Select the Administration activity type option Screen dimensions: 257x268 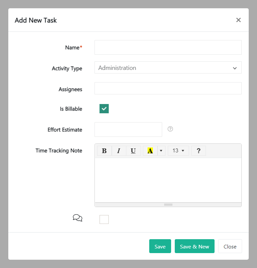click(168, 68)
